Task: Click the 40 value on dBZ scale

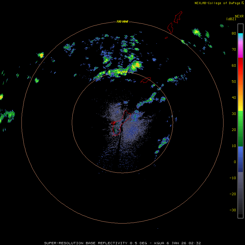Action: click(x=234, y=98)
